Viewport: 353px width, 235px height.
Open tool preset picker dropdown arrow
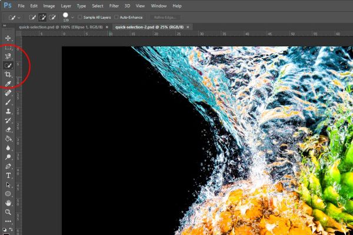(19, 17)
